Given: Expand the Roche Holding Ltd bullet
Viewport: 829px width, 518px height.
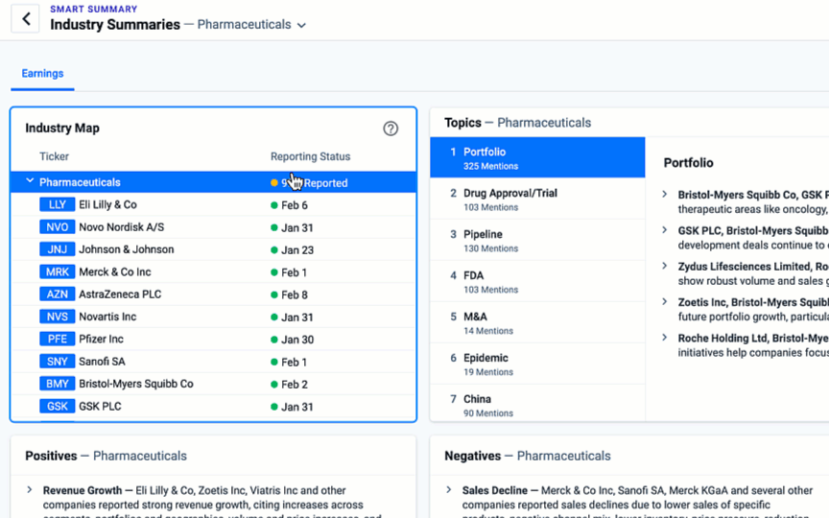Looking at the screenshot, I should [665, 338].
